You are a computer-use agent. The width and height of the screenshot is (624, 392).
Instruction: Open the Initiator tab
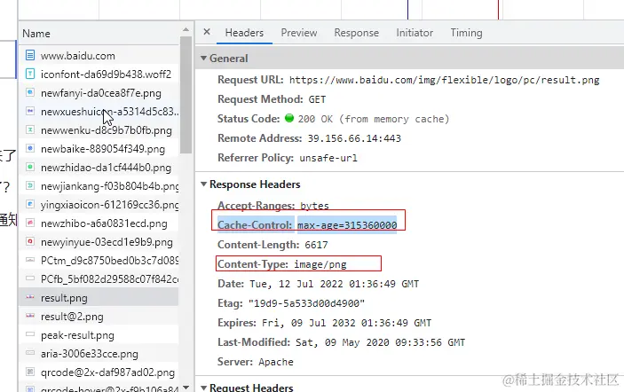415,33
